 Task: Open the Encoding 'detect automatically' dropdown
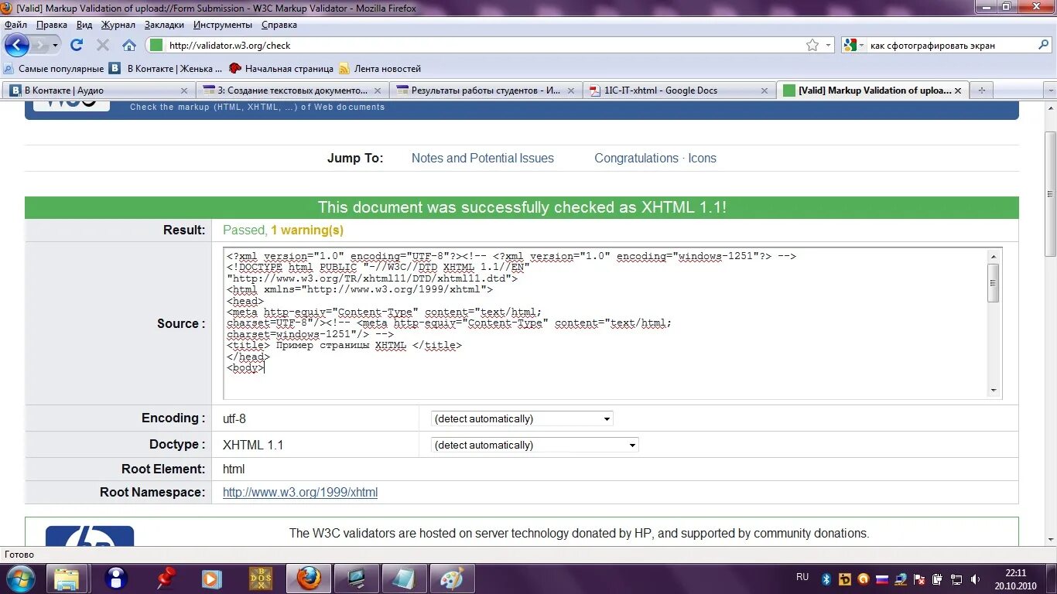click(522, 418)
